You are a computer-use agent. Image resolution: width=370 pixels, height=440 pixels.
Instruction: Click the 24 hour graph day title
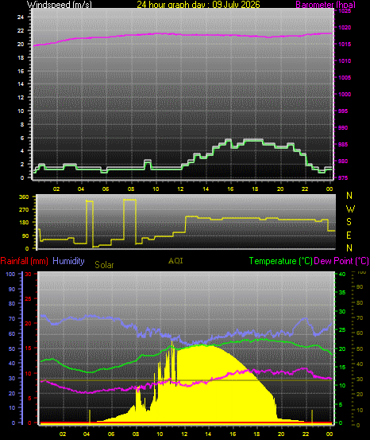pyautogui.click(x=198, y=5)
